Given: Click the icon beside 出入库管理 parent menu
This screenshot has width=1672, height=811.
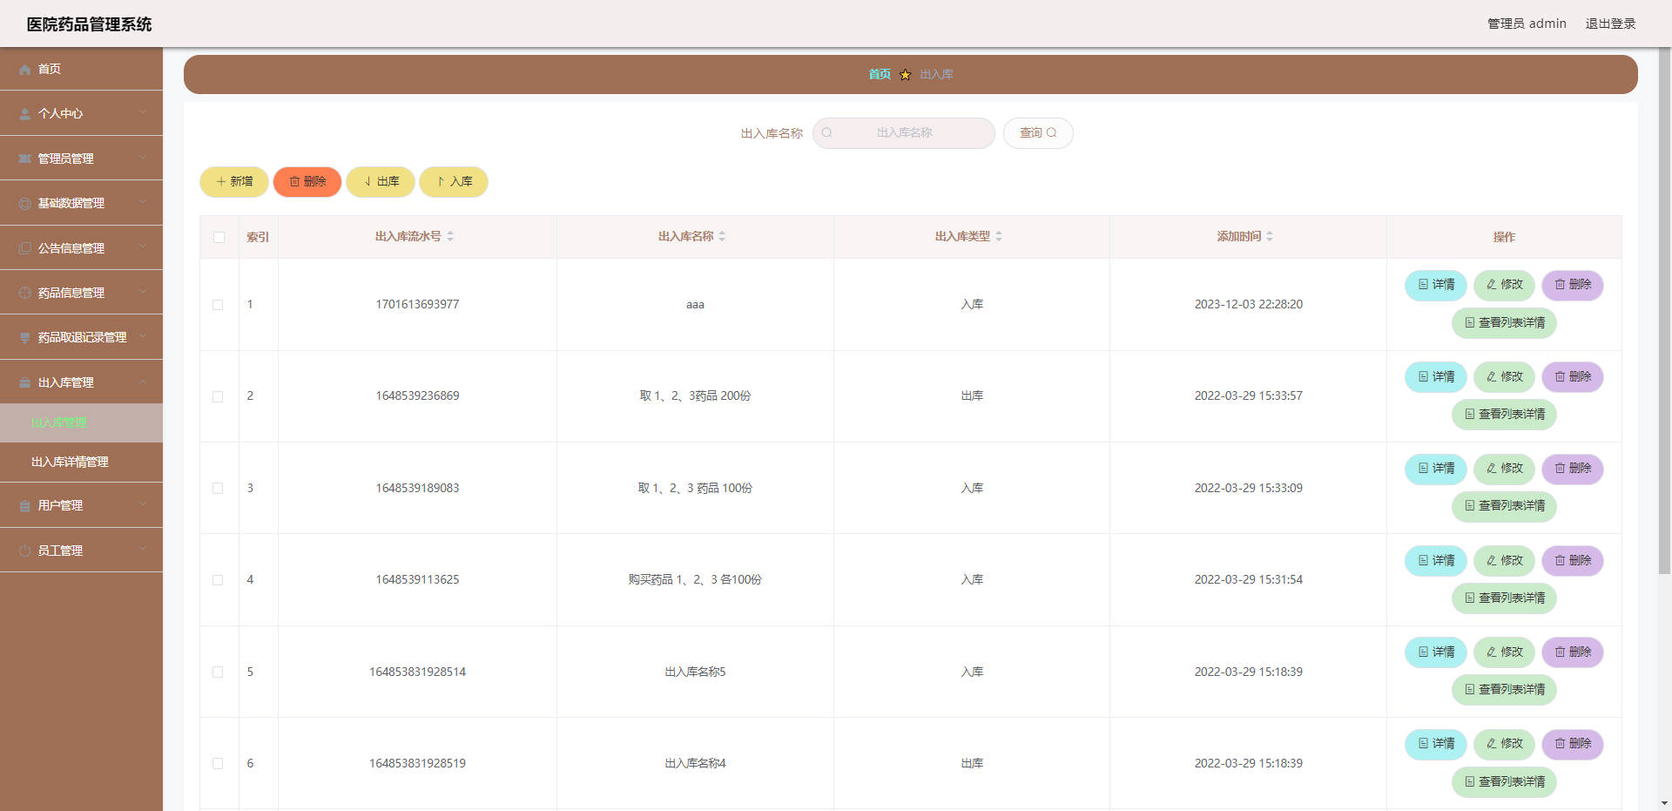Looking at the screenshot, I should pyautogui.click(x=24, y=382).
